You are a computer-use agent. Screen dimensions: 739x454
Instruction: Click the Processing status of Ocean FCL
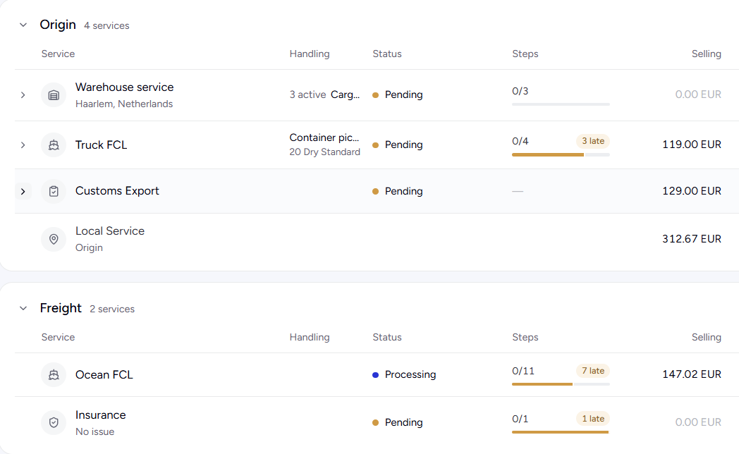(404, 374)
